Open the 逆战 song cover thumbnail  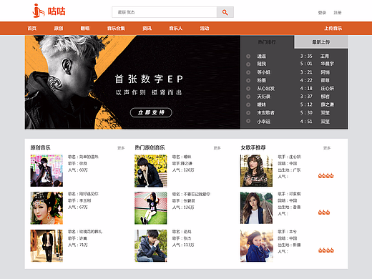click(151, 245)
